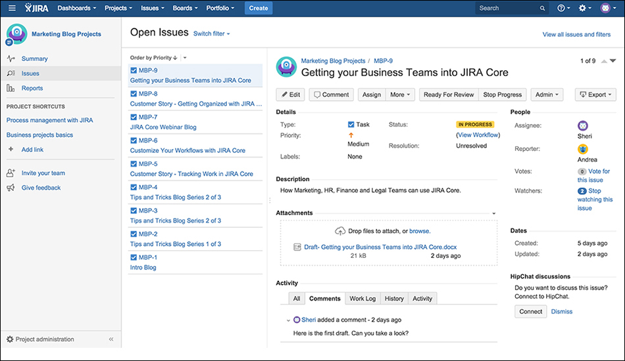
Task: Click the Project administration gear icon
Action: 10,339
